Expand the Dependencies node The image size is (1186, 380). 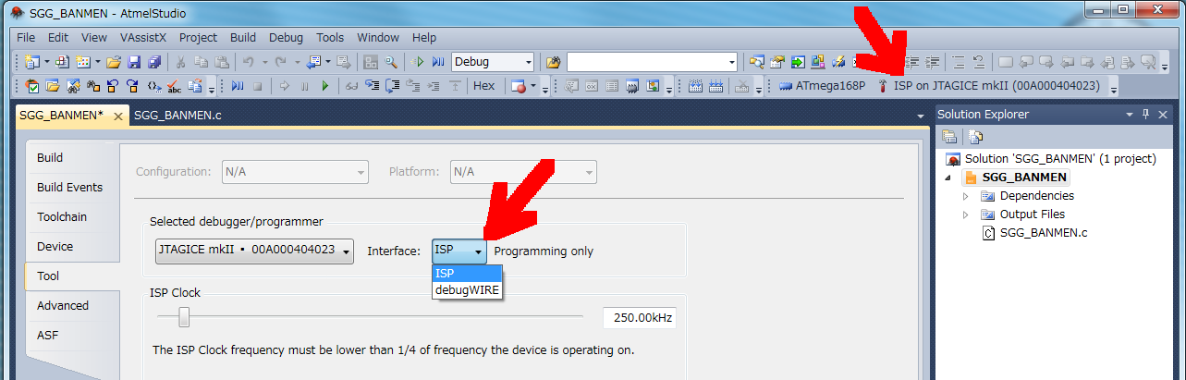coord(966,196)
